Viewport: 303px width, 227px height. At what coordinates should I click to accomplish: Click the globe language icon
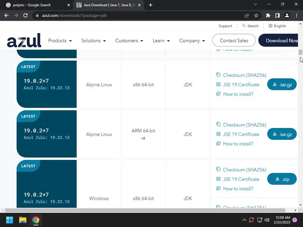pyautogui.click(x=270, y=26)
